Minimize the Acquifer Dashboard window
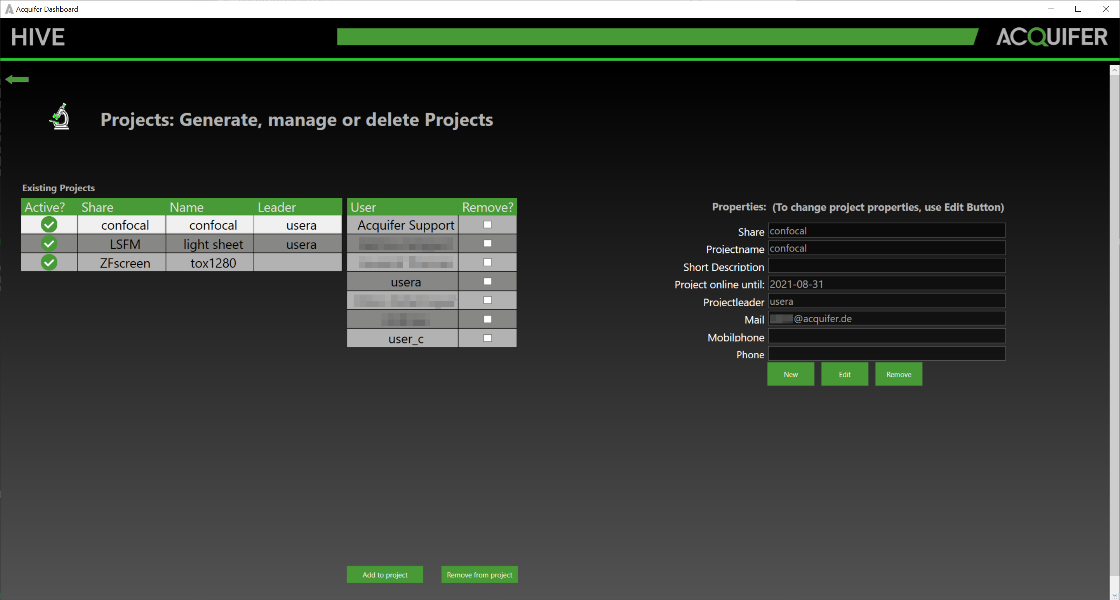 click(x=1051, y=9)
